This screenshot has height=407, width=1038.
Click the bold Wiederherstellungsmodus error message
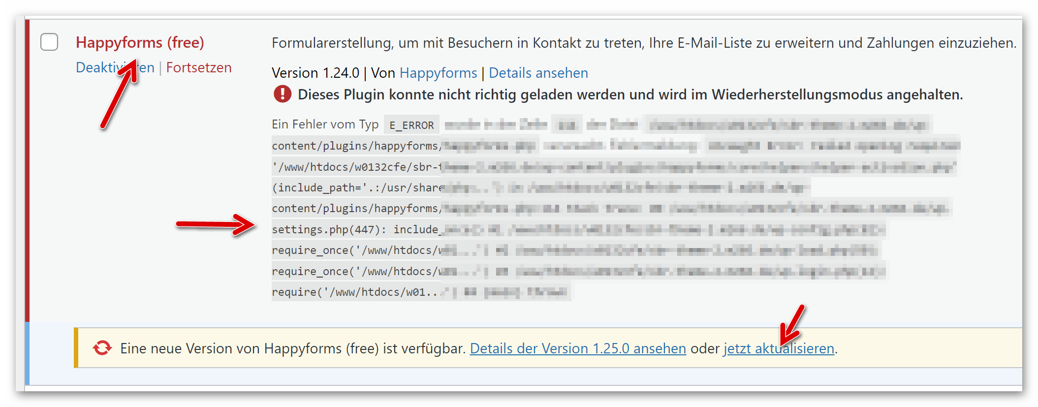pos(630,94)
